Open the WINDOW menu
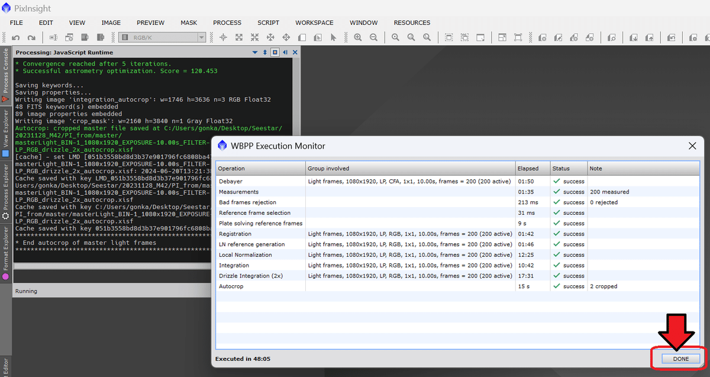Image resolution: width=710 pixels, height=377 pixels. [363, 22]
